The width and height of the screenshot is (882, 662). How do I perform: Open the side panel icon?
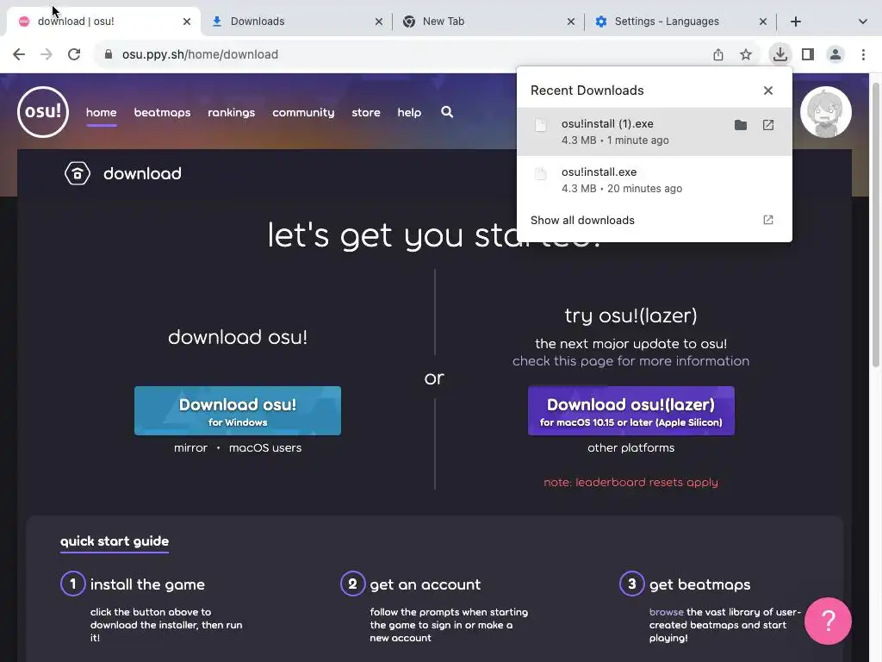click(x=808, y=54)
